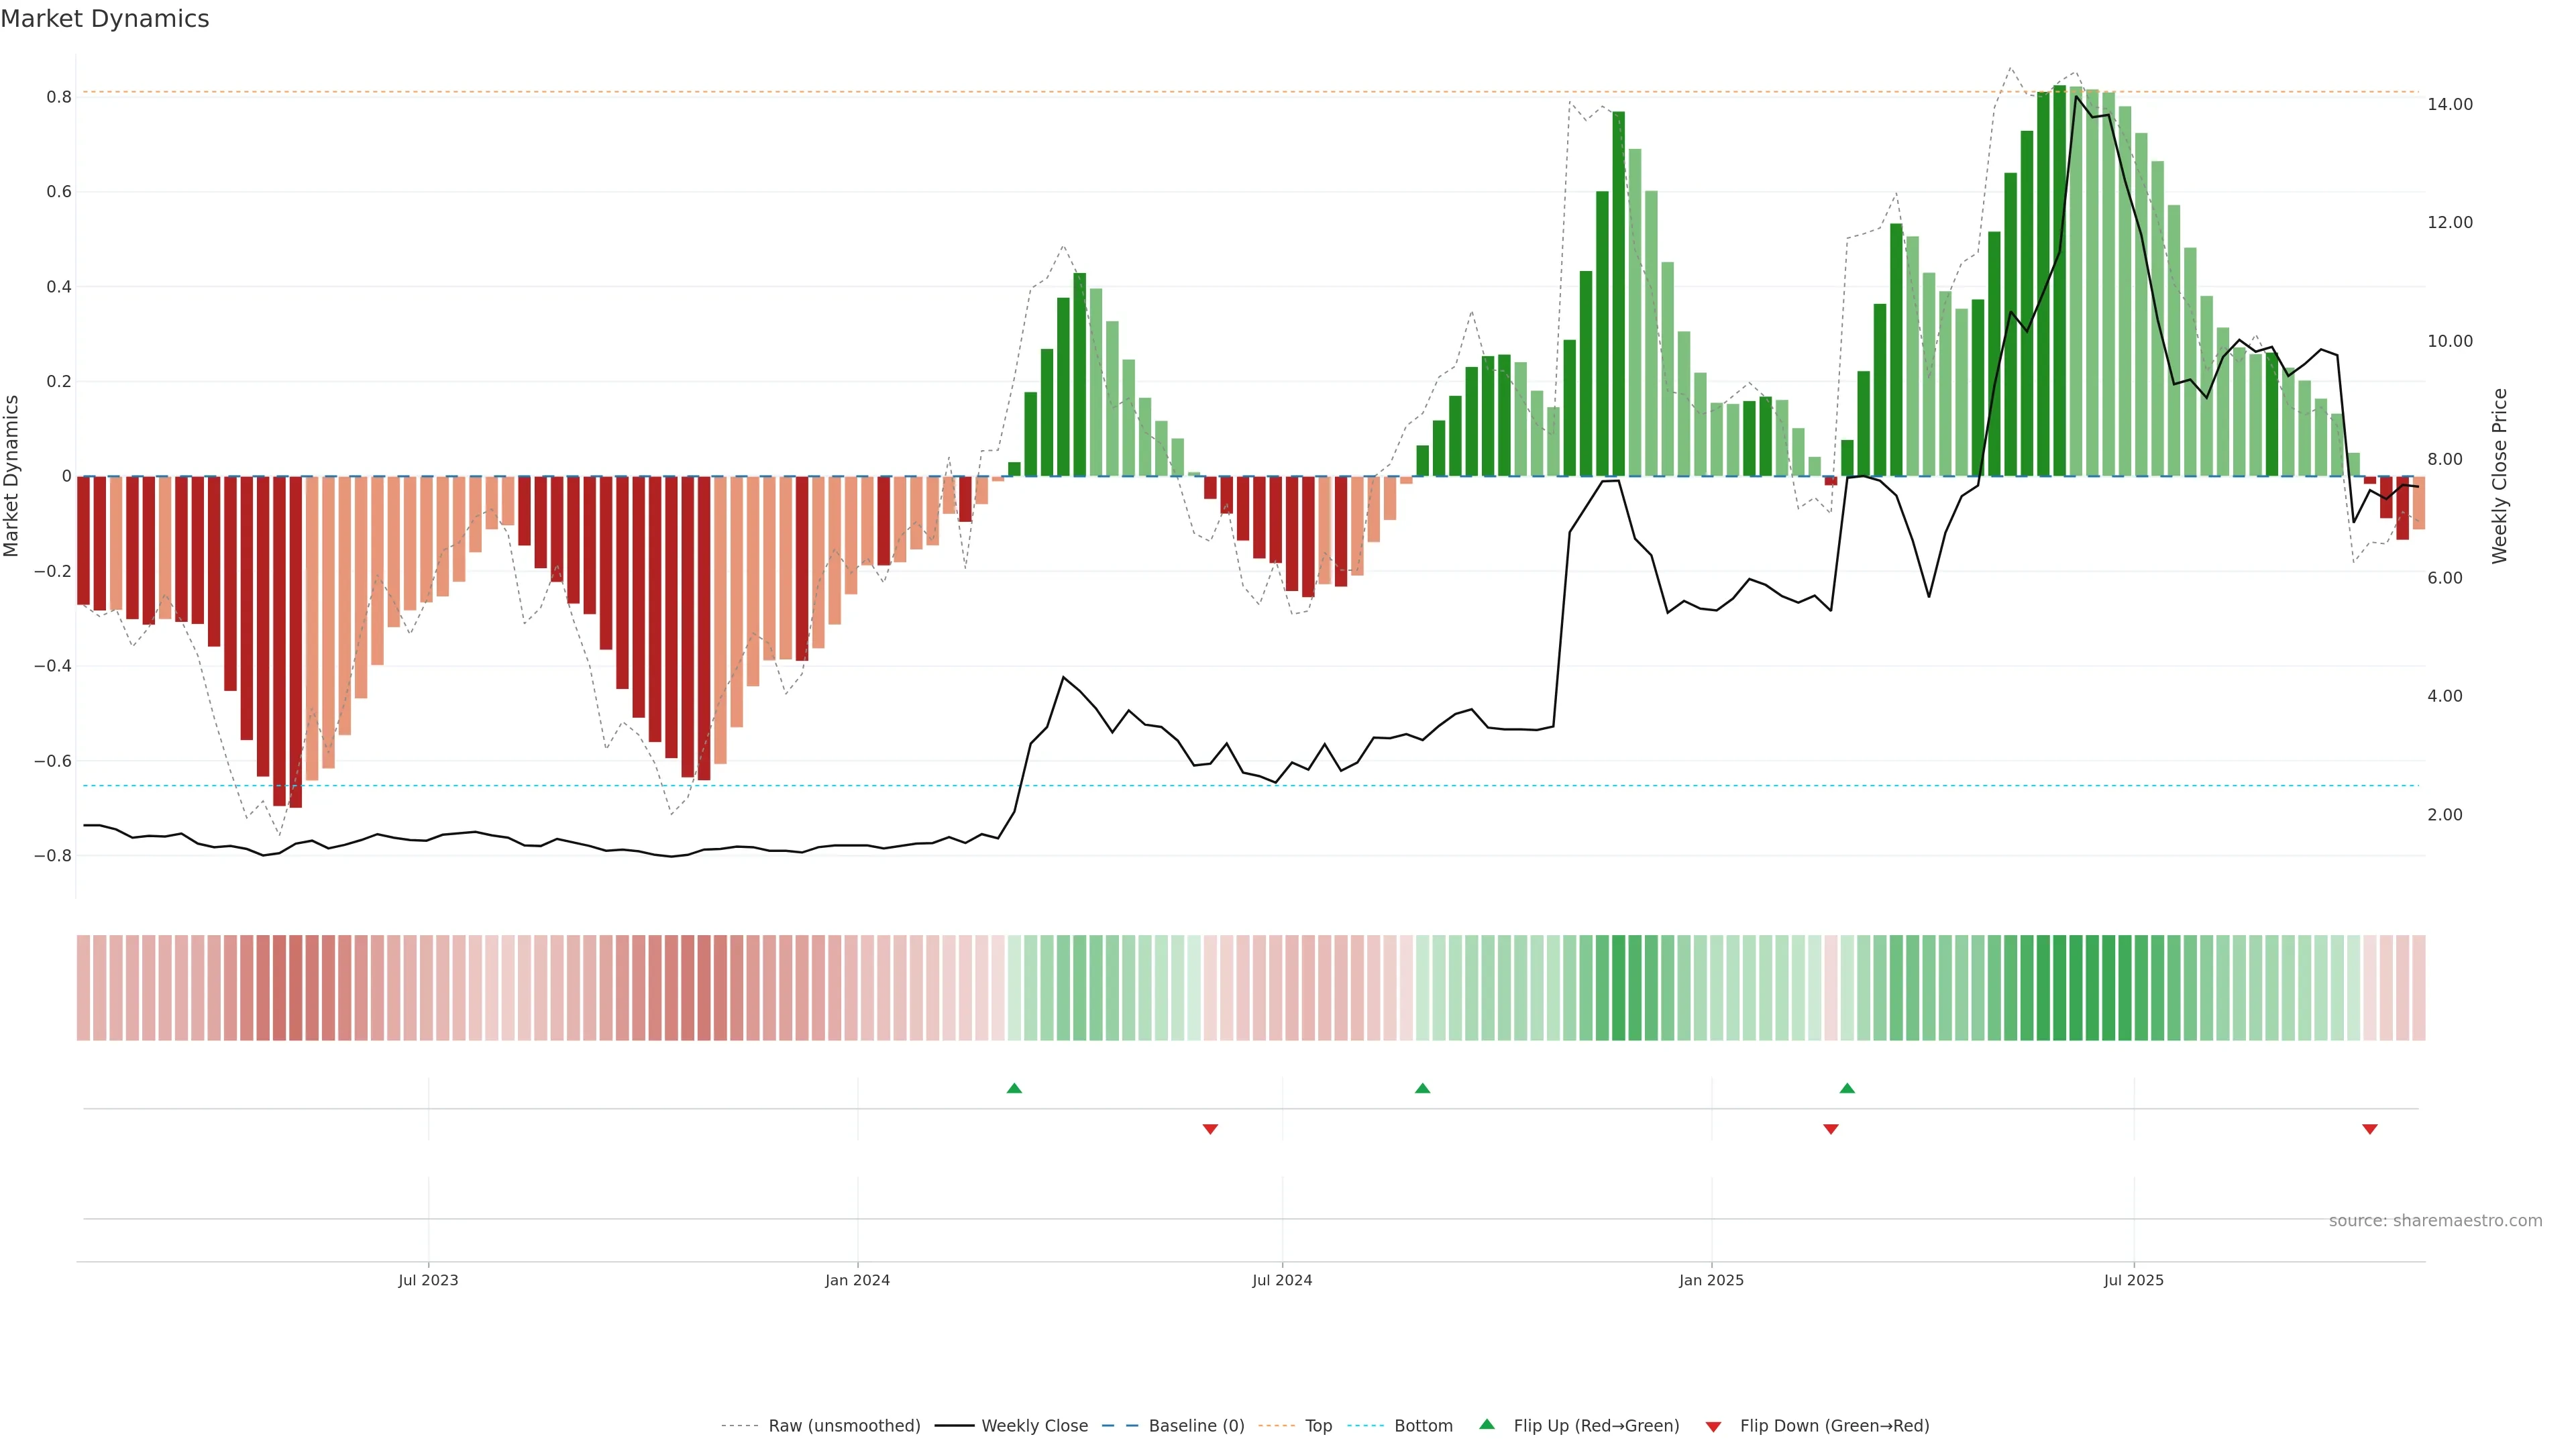The width and height of the screenshot is (2576, 1449).
Task: Click the red flip-down marker after Jul 2025
Action: point(2369,1129)
